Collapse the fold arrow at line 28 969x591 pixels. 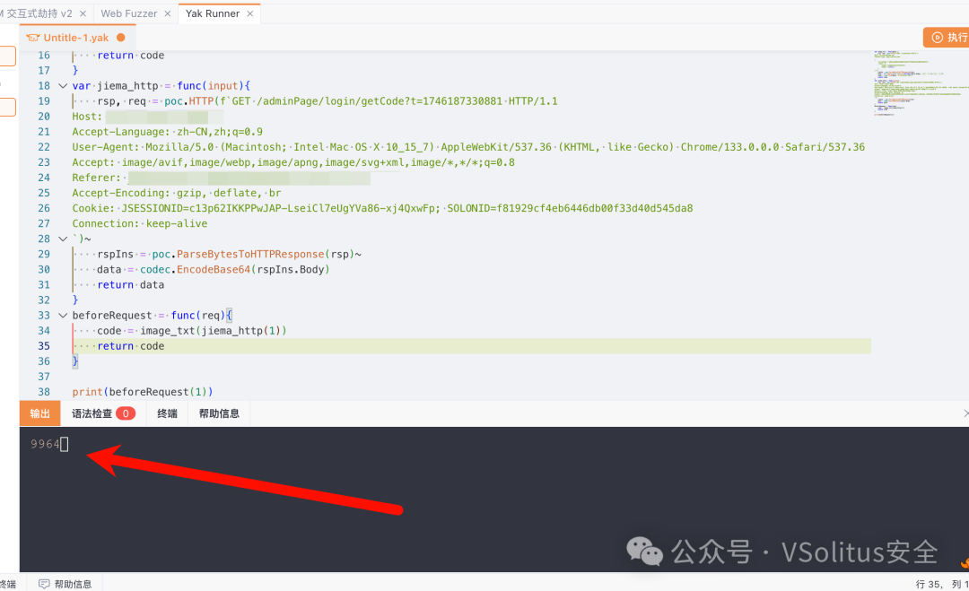pyautogui.click(x=63, y=239)
